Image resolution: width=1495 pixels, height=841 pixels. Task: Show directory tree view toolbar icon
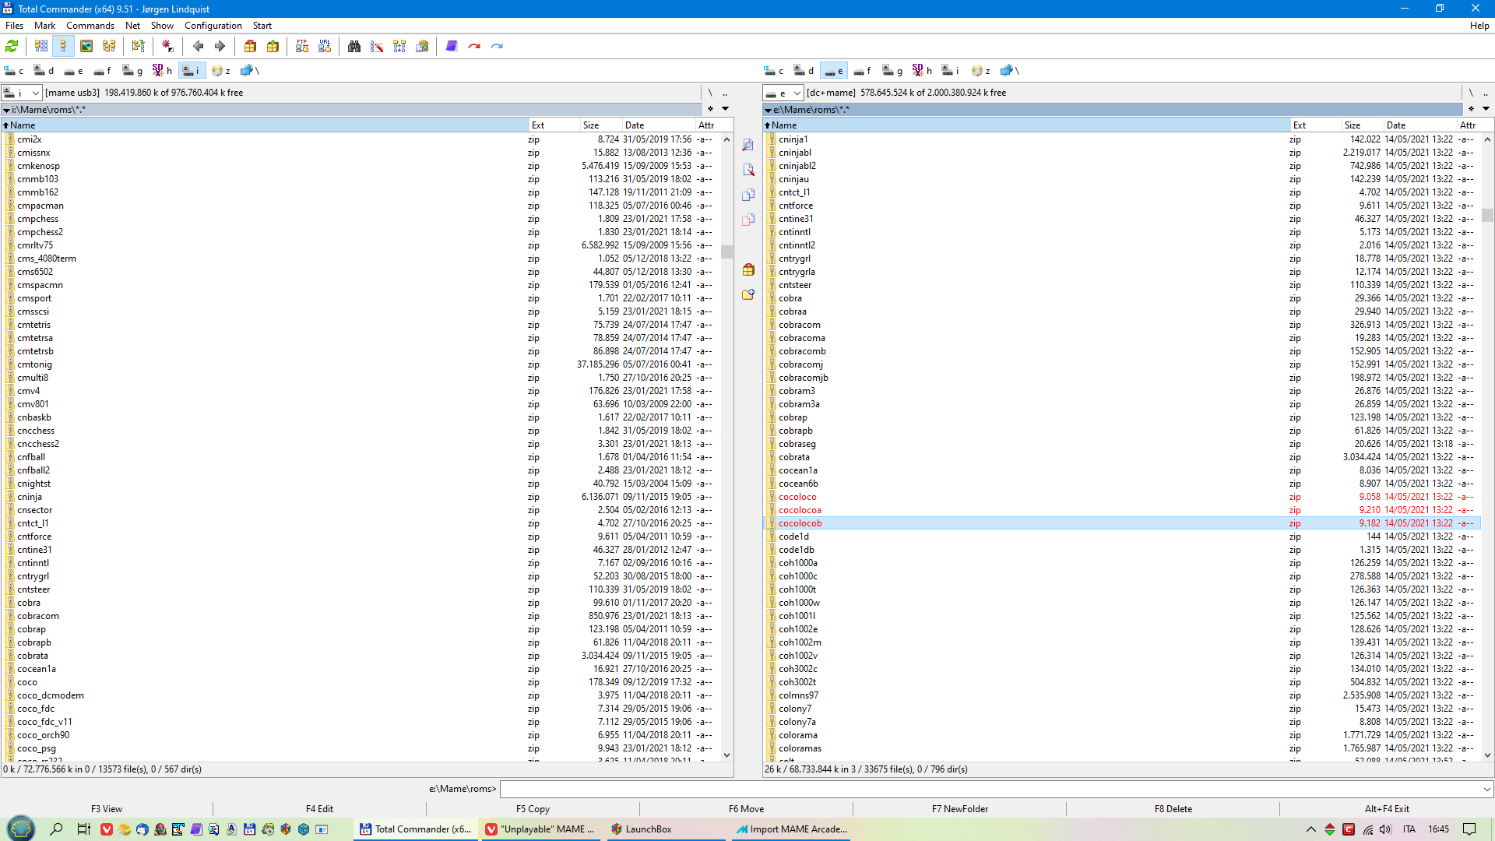point(109,46)
